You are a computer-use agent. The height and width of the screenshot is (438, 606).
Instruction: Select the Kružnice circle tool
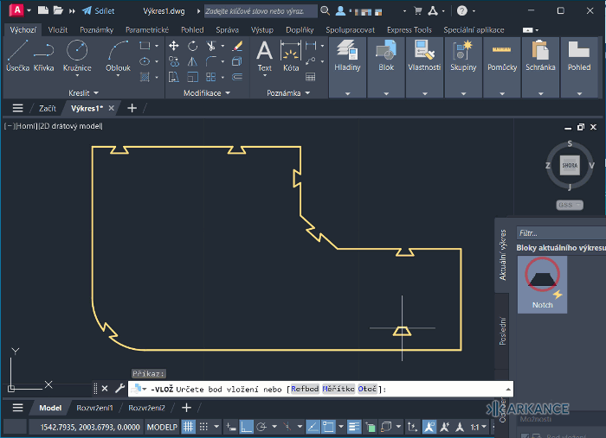click(77, 55)
